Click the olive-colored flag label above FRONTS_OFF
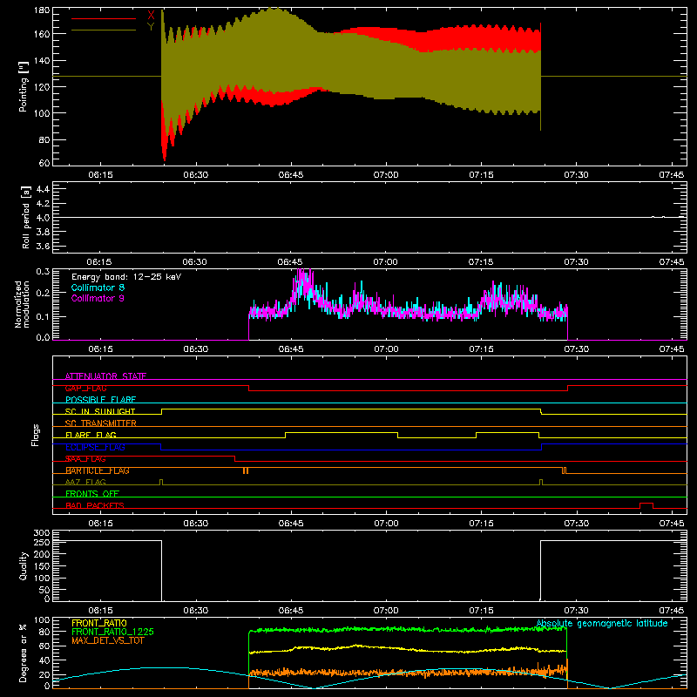Viewport: 697px width, 697px height. tap(85, 482)
